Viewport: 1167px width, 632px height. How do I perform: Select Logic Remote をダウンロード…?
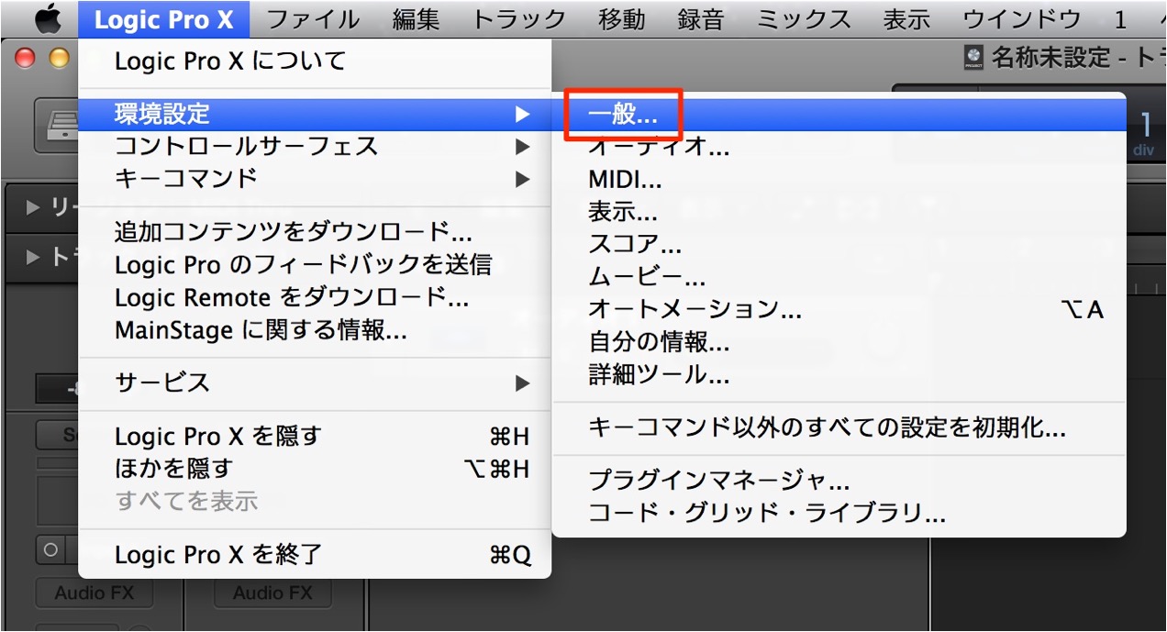coord(315,296)
